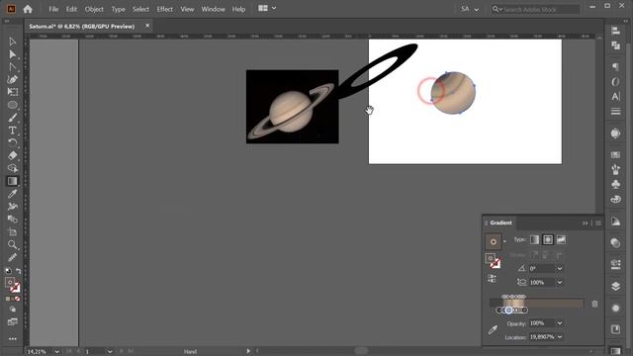This screenshot has height=356, width=633.
Task: Select the Direct Selection tool
Action: coord(12,54)
